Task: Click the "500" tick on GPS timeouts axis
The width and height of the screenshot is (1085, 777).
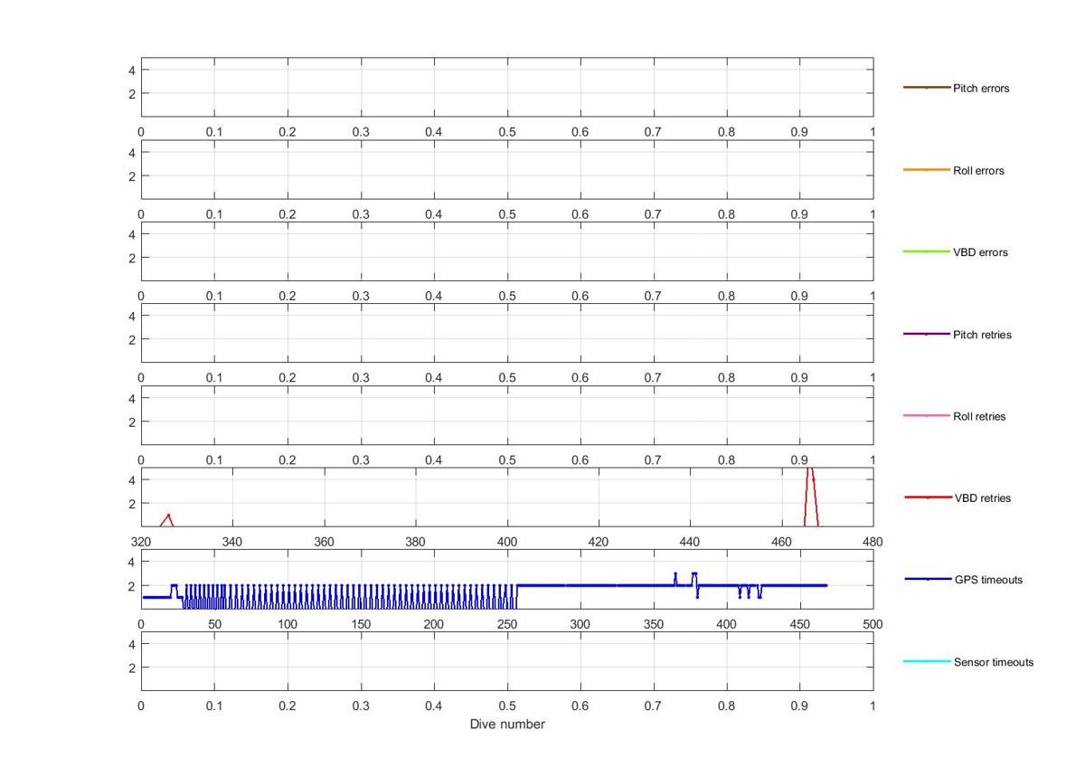Action: [873, 624]
